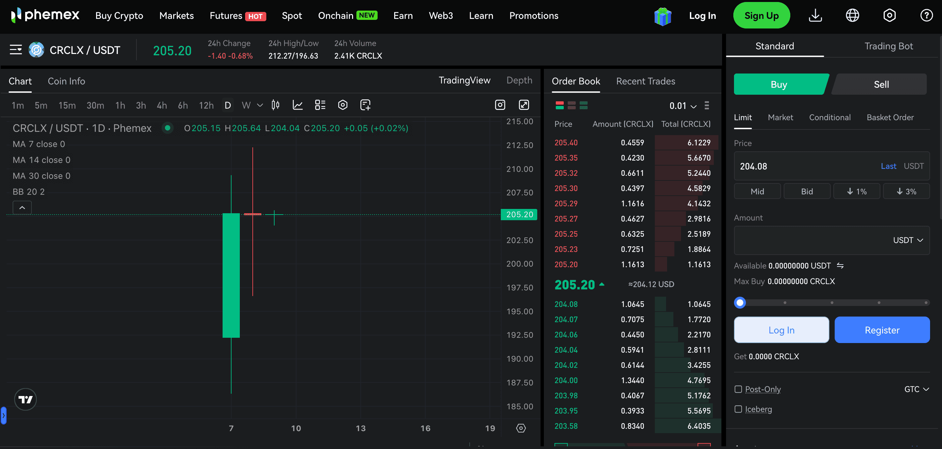
Task: Show bids-only order book view
Action: click(584, 106)
